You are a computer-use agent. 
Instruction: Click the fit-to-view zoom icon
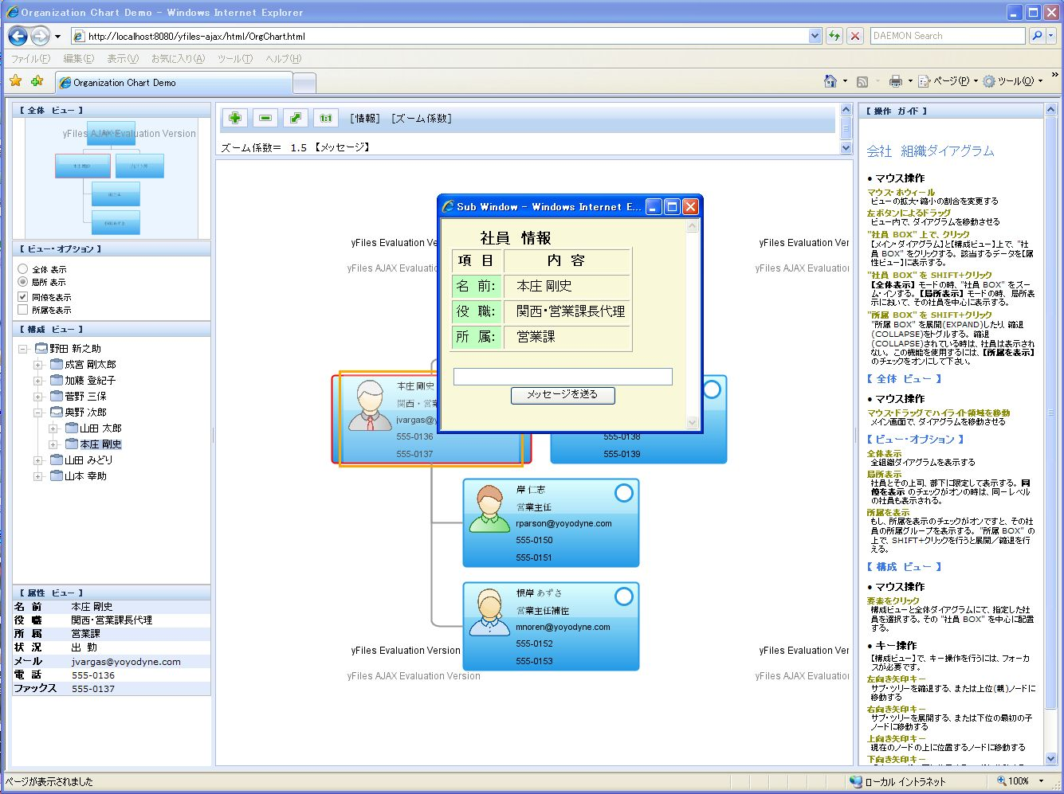click(x=296, y=119)
